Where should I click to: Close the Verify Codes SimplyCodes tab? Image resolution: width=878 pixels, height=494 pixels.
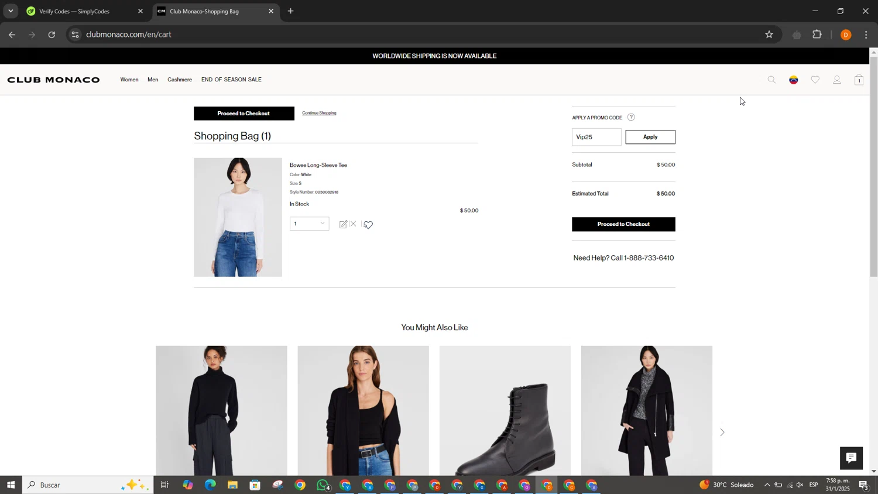pos(140,11)
